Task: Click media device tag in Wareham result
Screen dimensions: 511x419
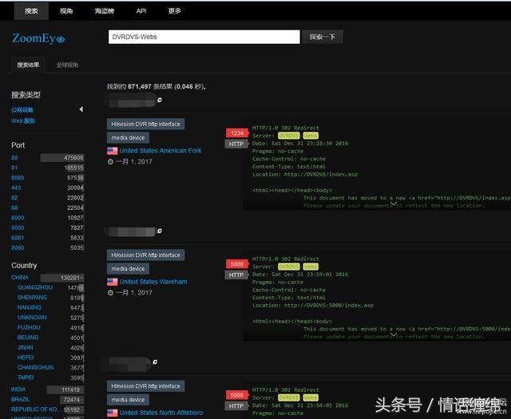Action: pos(128,269)
